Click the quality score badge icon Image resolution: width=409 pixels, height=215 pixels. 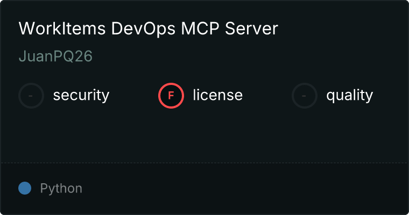tap(305, 96)
